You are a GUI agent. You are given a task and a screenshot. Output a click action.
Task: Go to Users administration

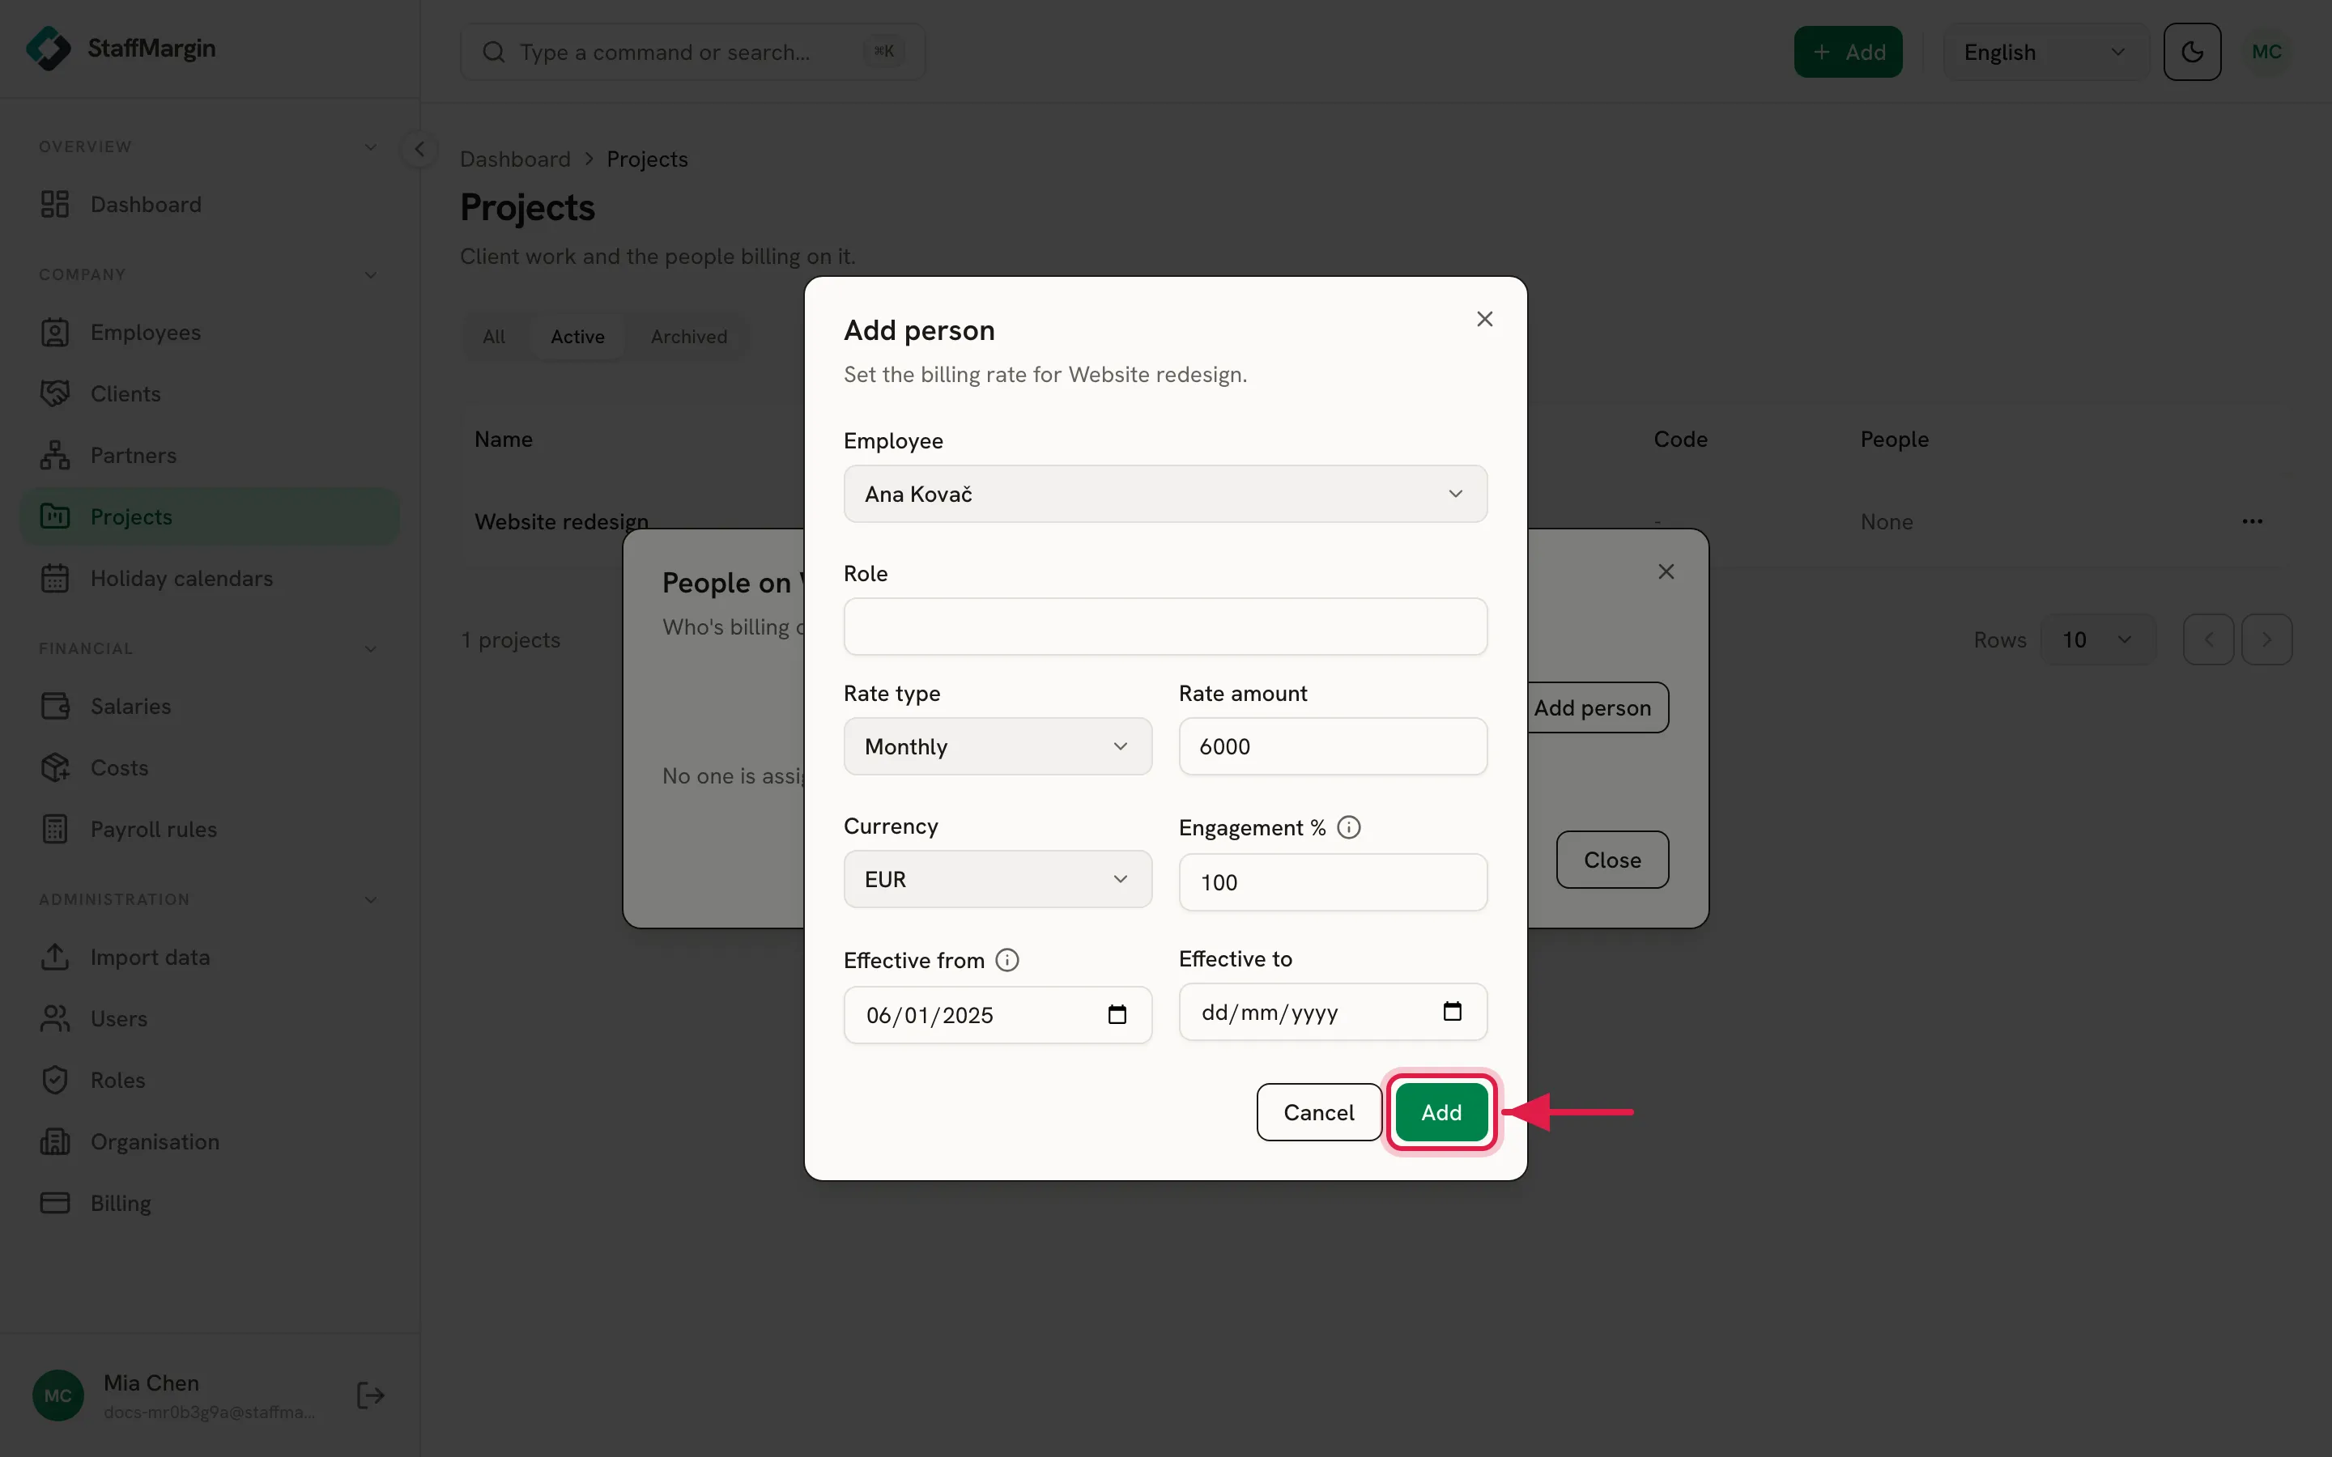(x=209, y=1020)
